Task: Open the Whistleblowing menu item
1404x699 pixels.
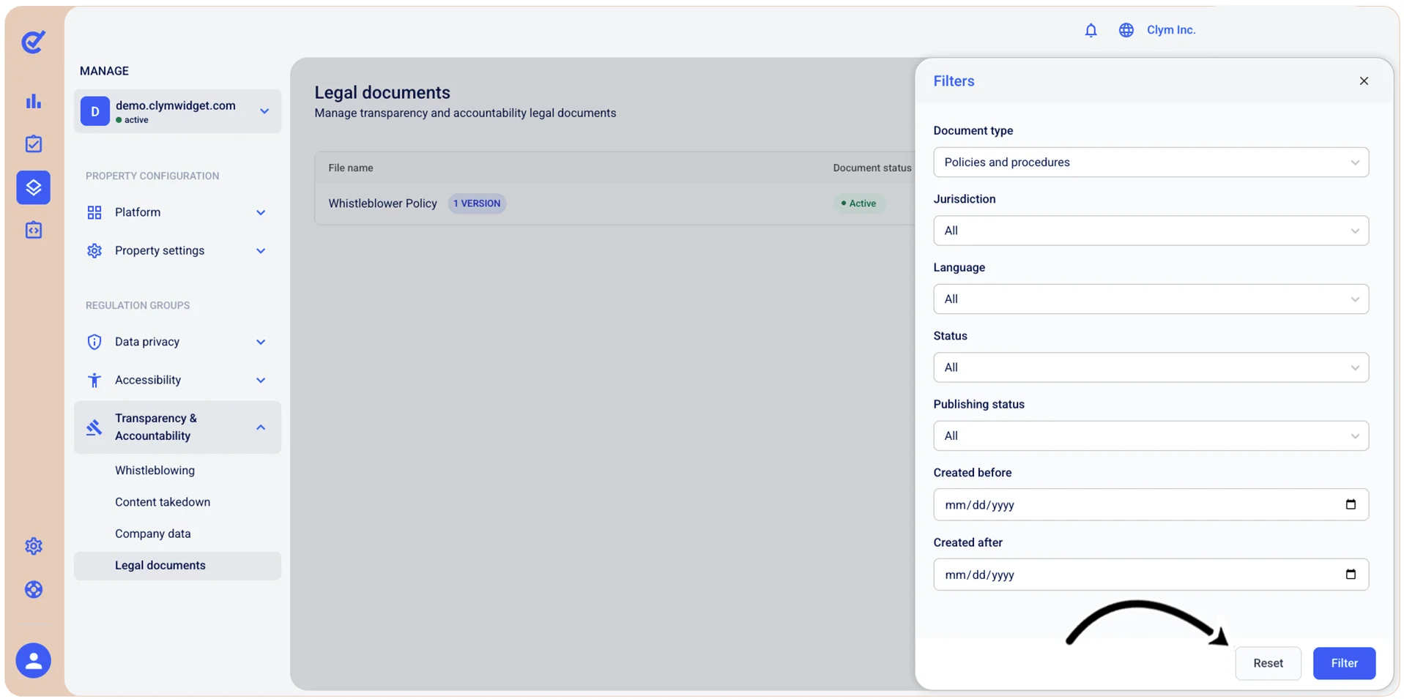Action: point(155,471)
